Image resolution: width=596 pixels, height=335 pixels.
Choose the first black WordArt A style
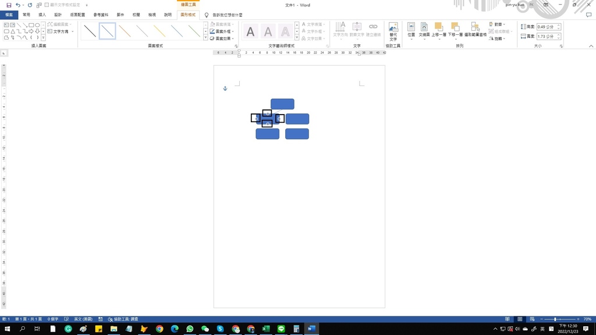(250, 31)
